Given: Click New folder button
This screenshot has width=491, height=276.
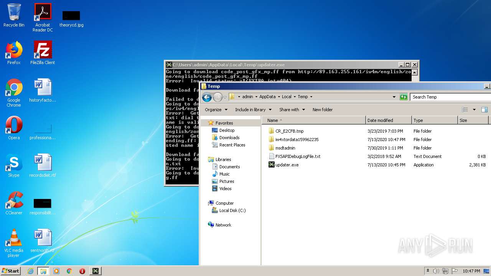Looking at the screenshot, I should pyautogui.click(x=323, y=110).
